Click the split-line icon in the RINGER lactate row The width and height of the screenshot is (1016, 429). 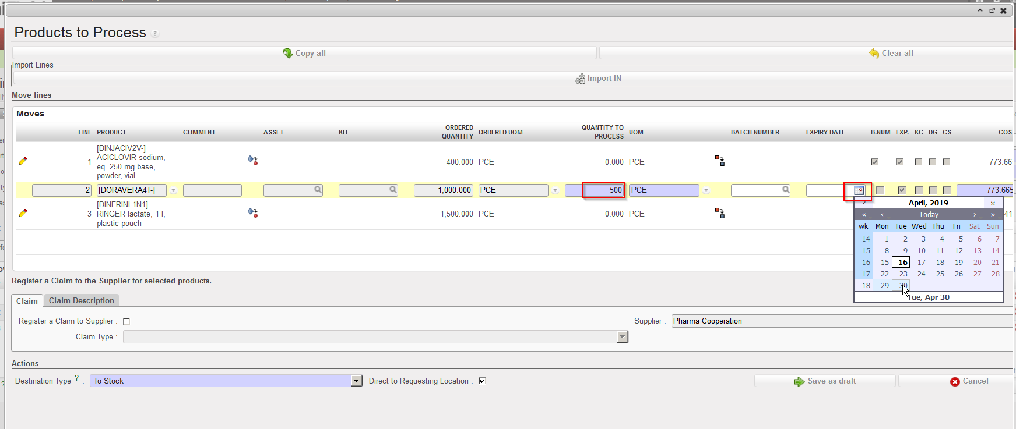[720, 213]
